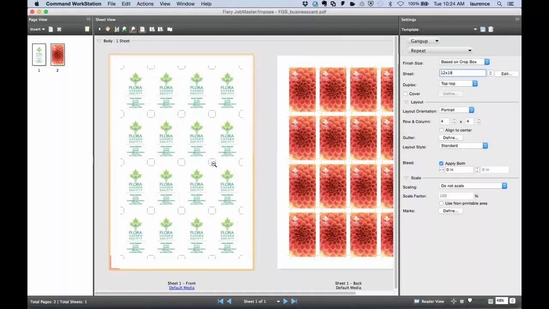Click the Sheet size stepper arrows
549x309 pixels.
pyautogui.click(x=491, y=73)
